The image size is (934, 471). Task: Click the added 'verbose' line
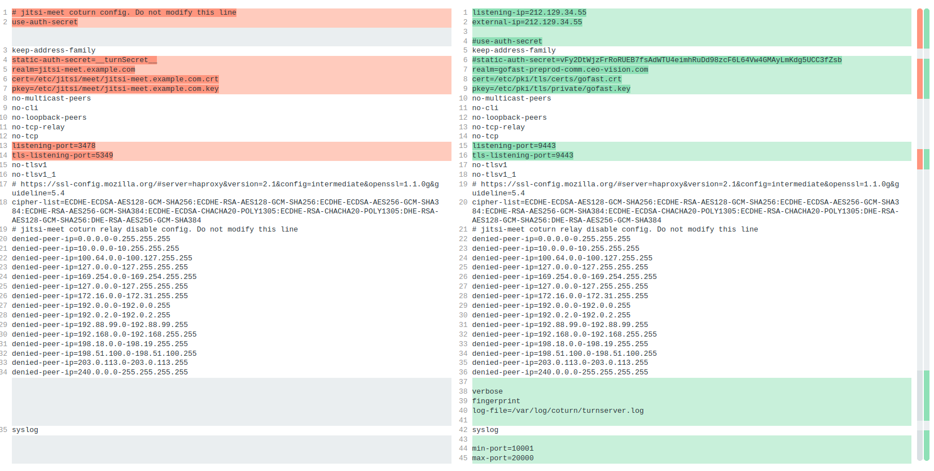pos(488,391)
